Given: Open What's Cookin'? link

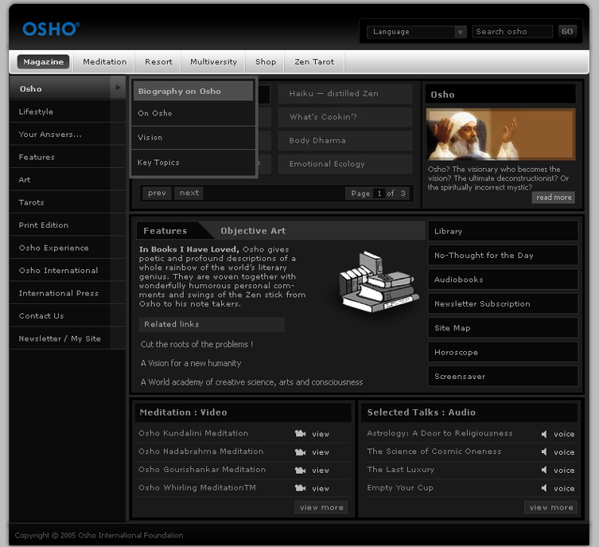Looking at the screenshot, I should tap(345, 117).
